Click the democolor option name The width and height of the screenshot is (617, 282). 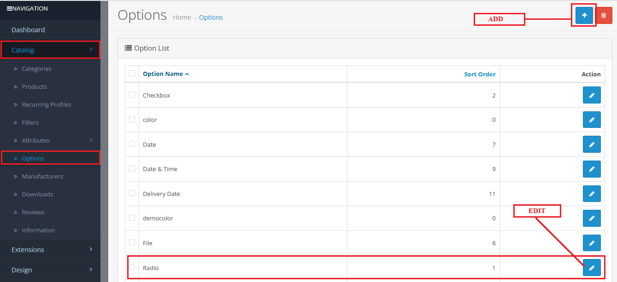158,218
